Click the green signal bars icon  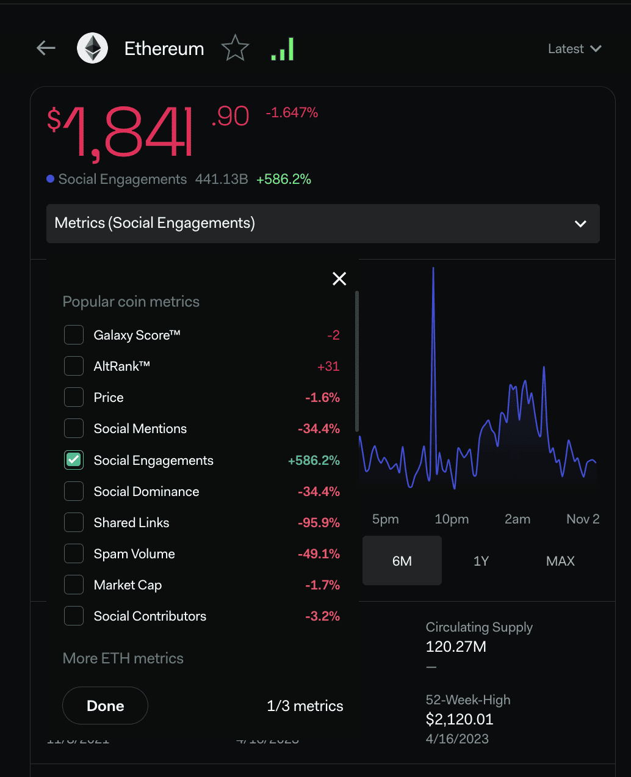pyautogui.click(x=283, y=49)
